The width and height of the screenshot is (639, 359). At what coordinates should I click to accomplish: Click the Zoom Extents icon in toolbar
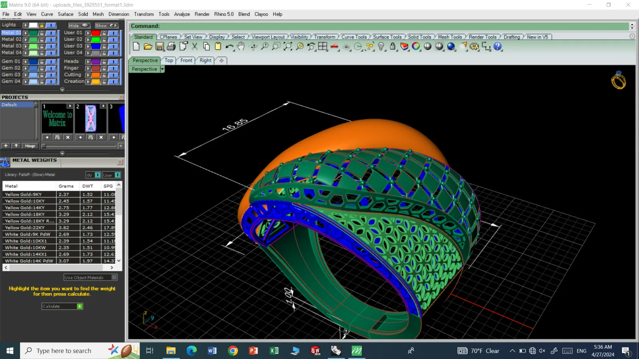point(288,46)
